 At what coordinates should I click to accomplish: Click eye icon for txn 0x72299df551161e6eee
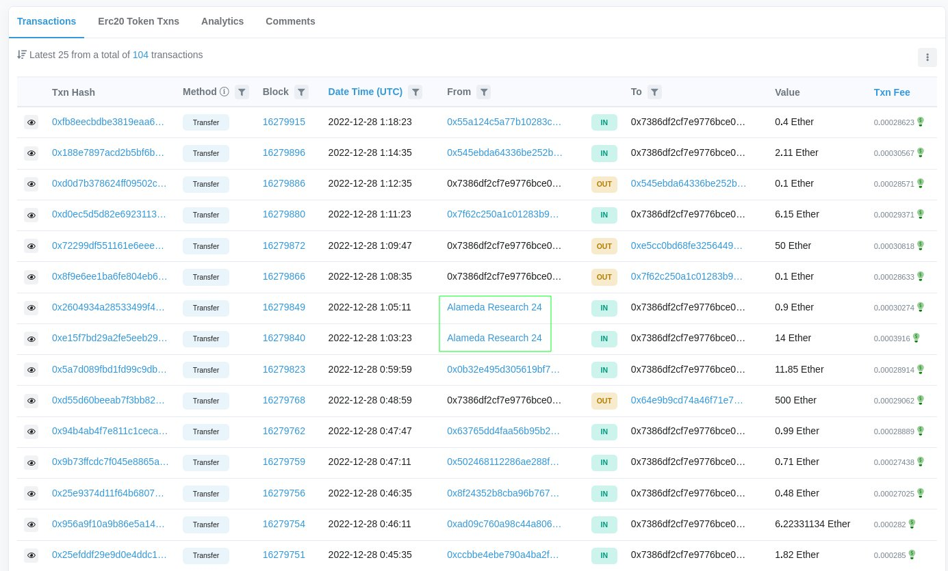click(31, 246)
